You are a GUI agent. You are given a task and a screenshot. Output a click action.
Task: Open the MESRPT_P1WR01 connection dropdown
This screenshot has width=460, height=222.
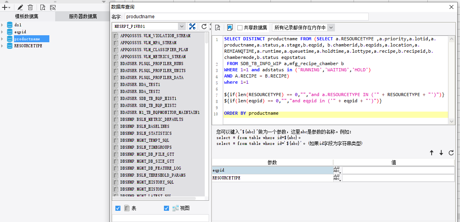181,26
